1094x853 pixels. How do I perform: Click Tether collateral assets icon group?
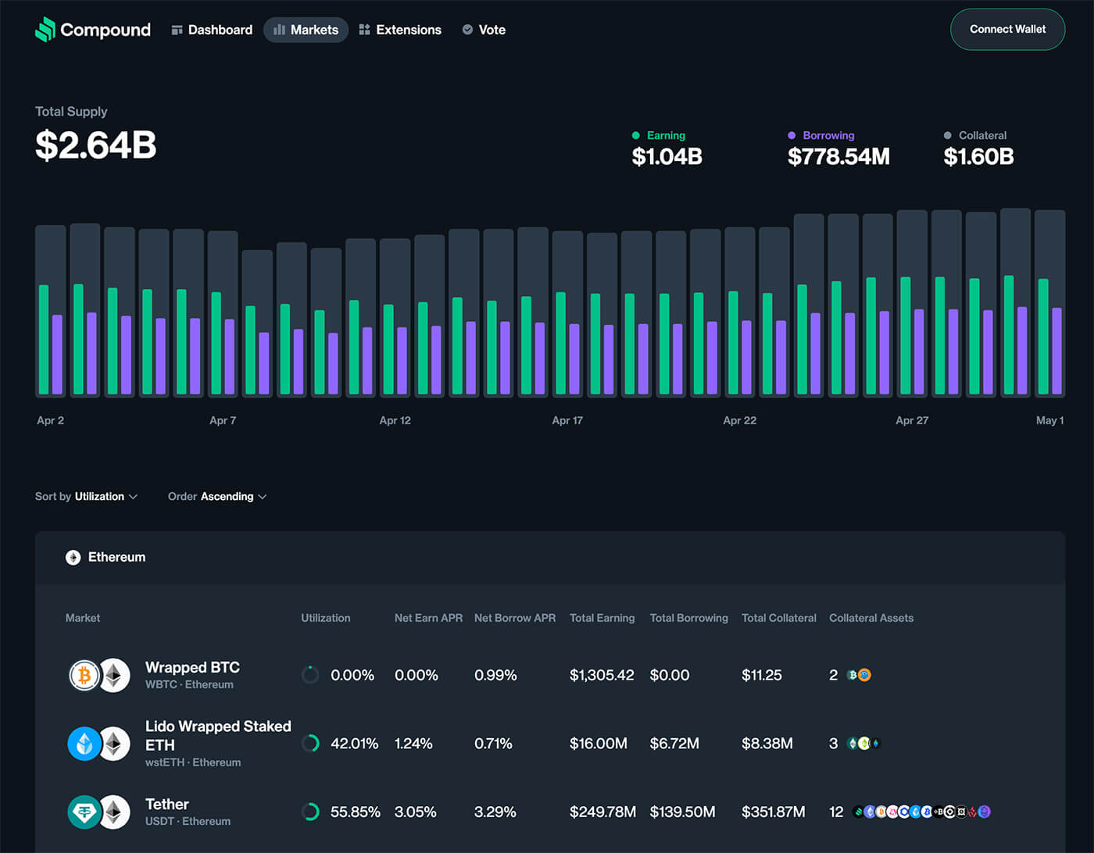[x=921, y=812]
